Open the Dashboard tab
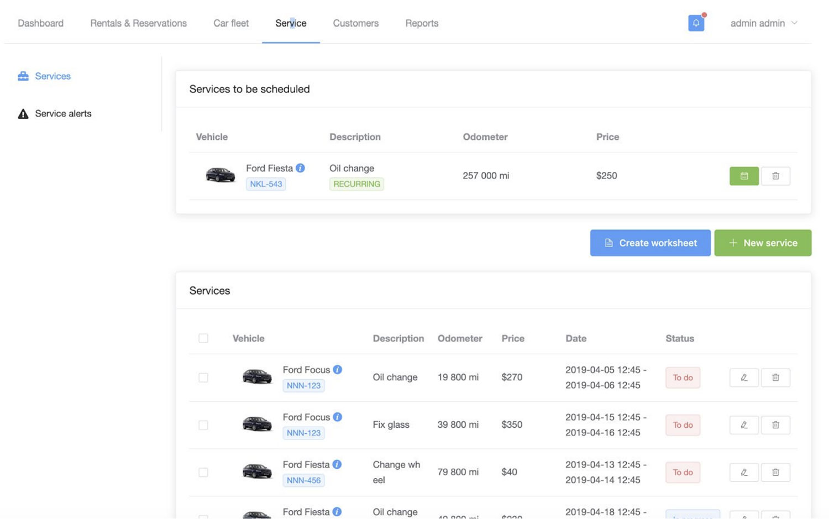This screenshot has height=519, width=829. pyautogui.click(x=40, y=23)
